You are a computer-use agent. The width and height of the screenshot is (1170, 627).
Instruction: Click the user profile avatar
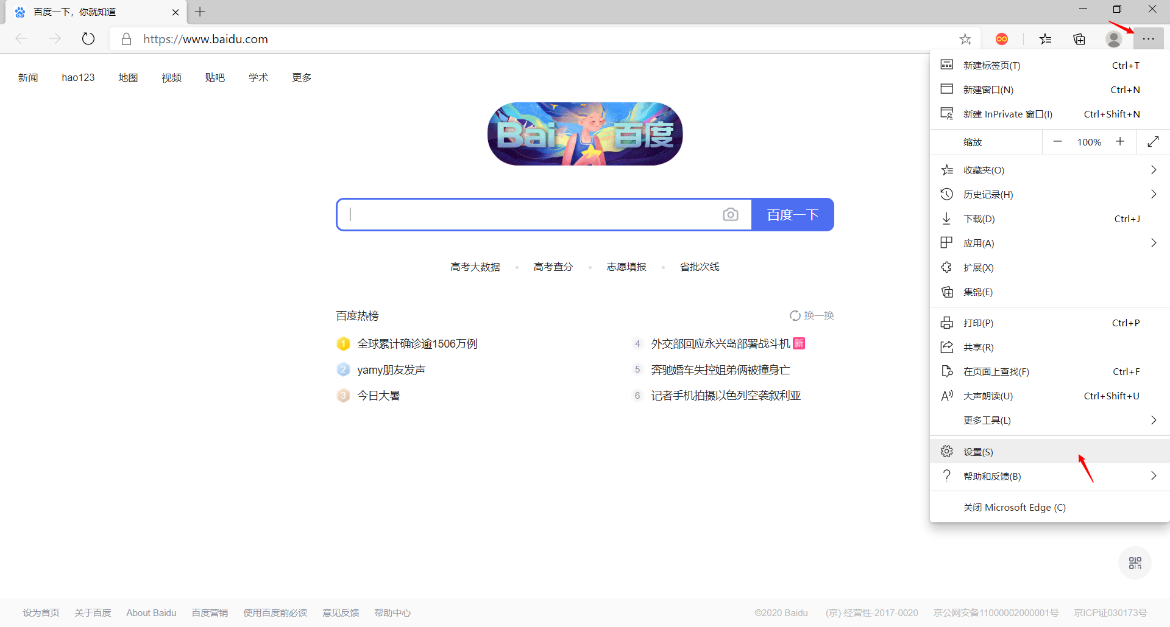1114,39
